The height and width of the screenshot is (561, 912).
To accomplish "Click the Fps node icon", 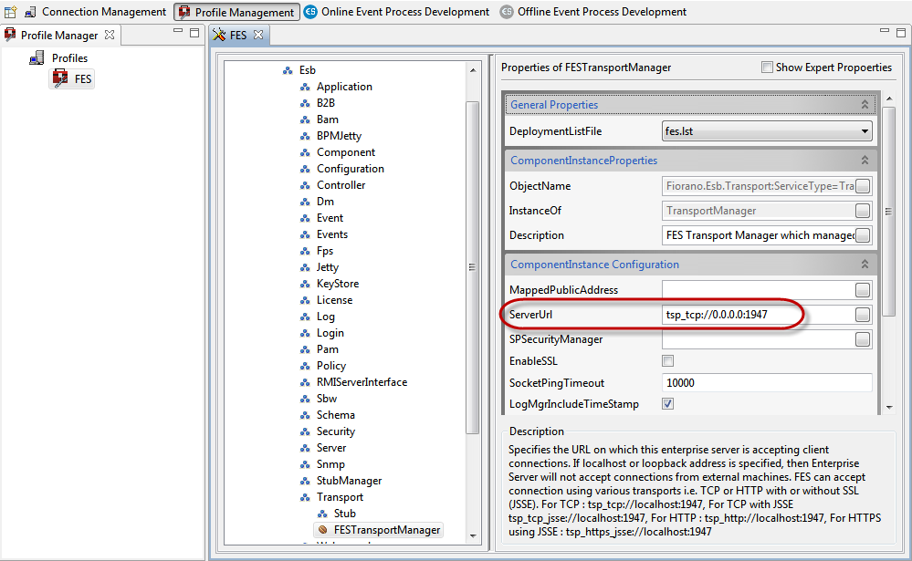I will click(x=305, y=251).
